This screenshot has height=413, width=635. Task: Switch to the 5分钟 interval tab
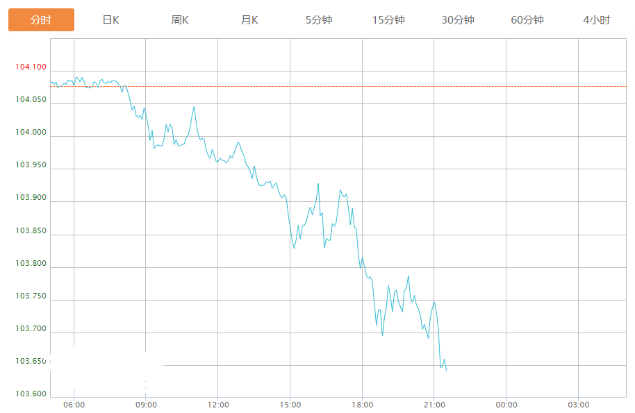[319, 20]
